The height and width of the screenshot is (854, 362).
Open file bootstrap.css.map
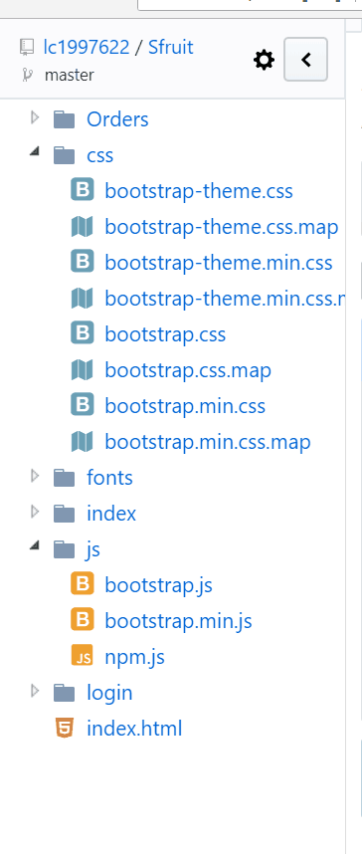pos(188,370)
